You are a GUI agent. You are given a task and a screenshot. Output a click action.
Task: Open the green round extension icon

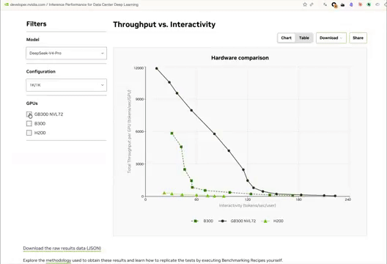coord(369,4)
